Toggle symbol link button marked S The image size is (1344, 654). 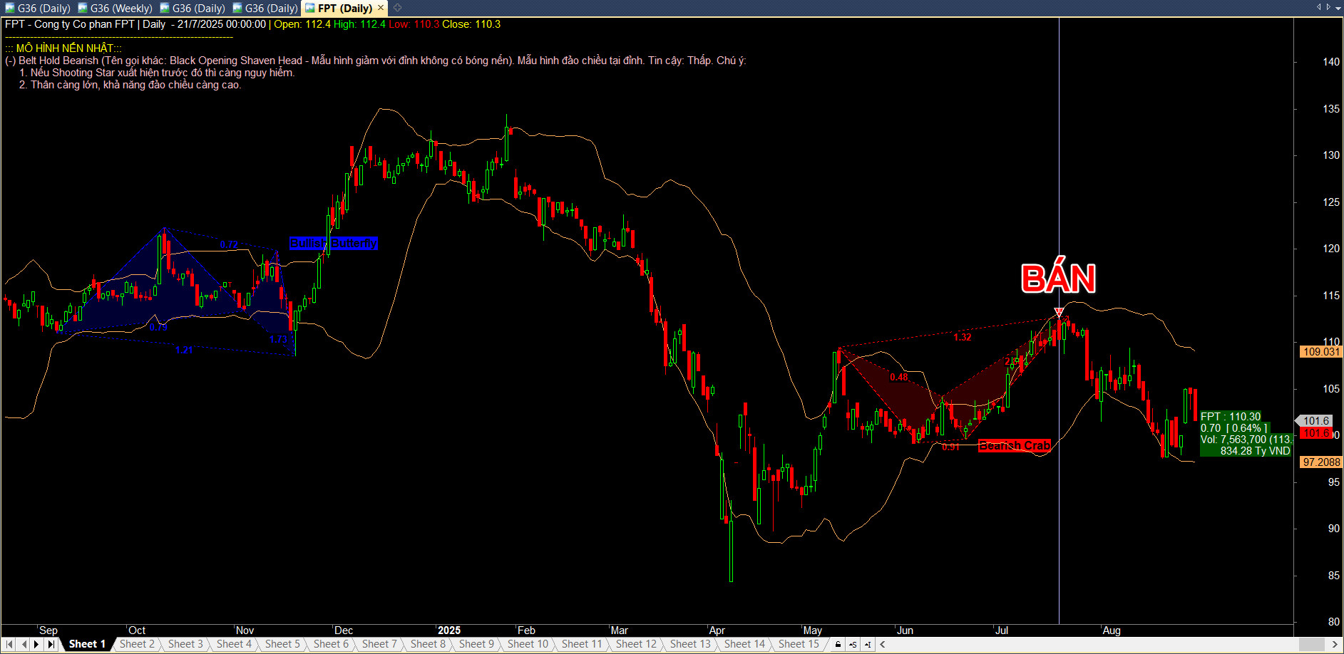853,644
